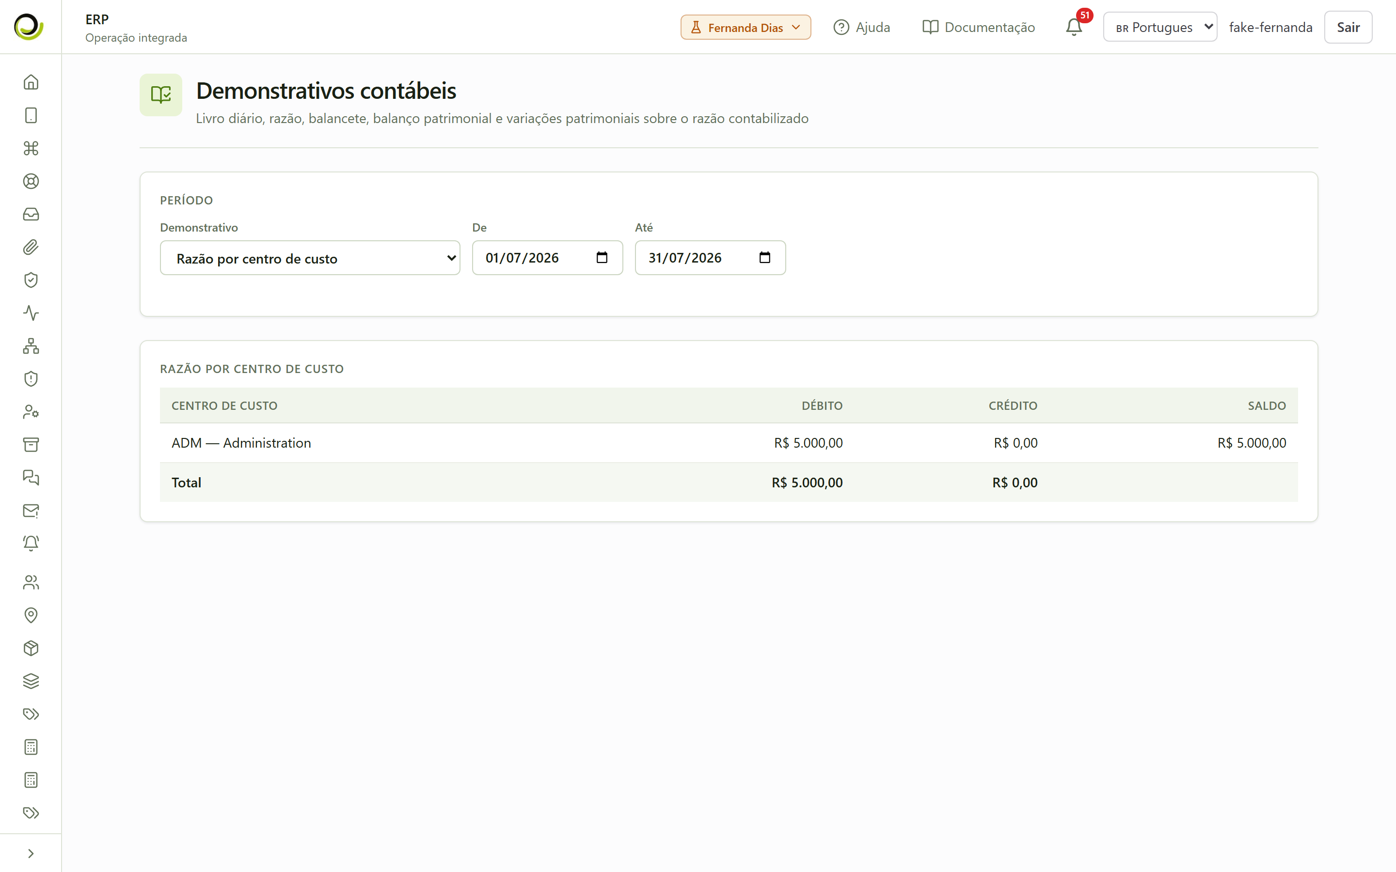The height and width of the screenshot is (872, 1396).
Task: Expand the sidebar with the chevron arrow
Action: (x=31, y=853)
